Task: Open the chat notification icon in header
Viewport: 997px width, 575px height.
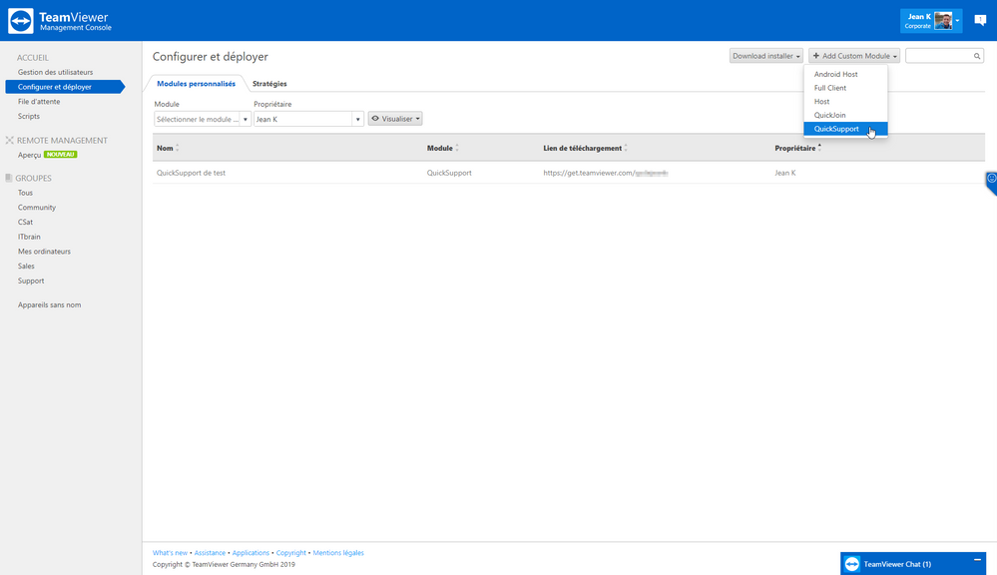Action: [x=980, y=20]
